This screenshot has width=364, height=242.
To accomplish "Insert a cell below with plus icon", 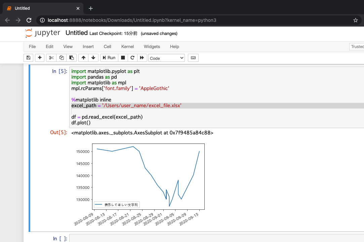I will click(x=40, y=58).
